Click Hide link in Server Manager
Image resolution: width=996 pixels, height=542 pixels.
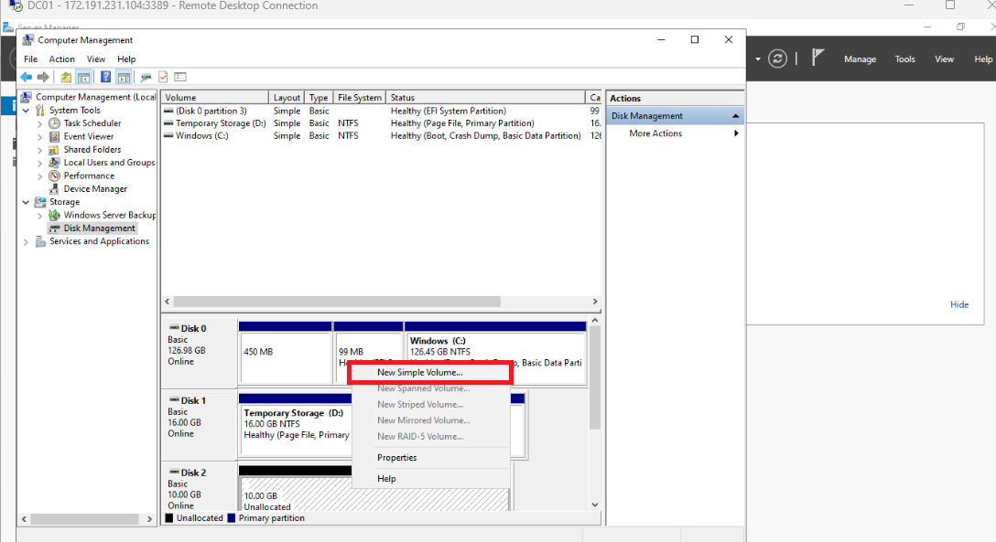pos(959,304)
